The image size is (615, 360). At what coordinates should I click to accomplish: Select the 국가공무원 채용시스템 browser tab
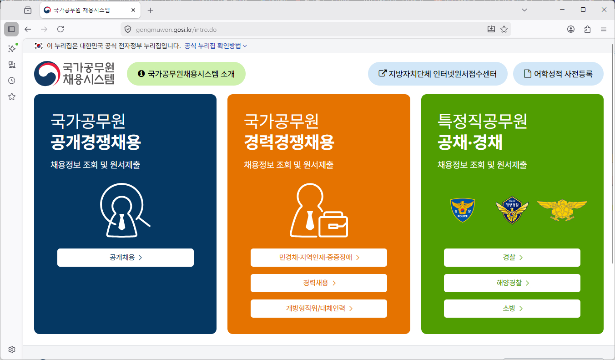pos(90,10)
